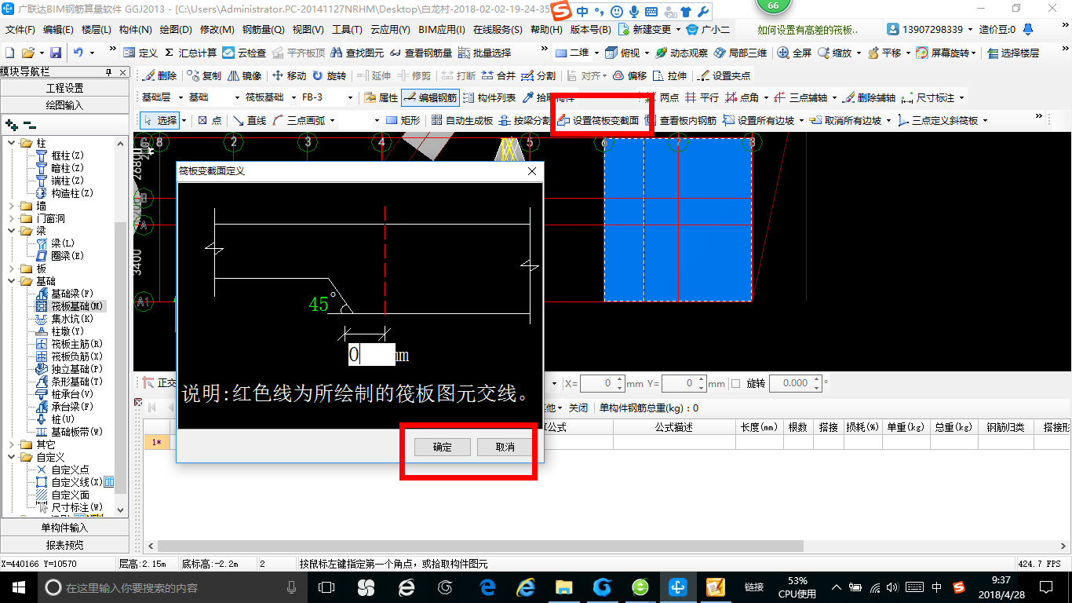
Task: Open 定义 (Define) tool
Action: [x=140, y=53]
